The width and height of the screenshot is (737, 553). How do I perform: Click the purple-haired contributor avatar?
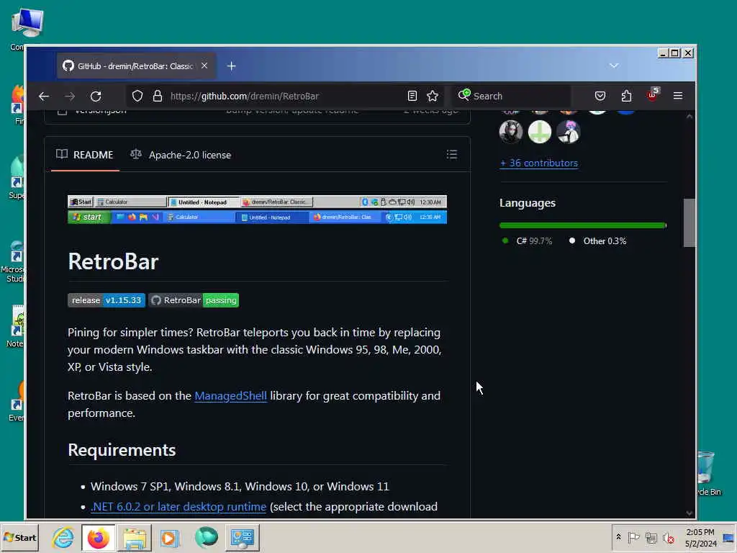click(569, 132)
